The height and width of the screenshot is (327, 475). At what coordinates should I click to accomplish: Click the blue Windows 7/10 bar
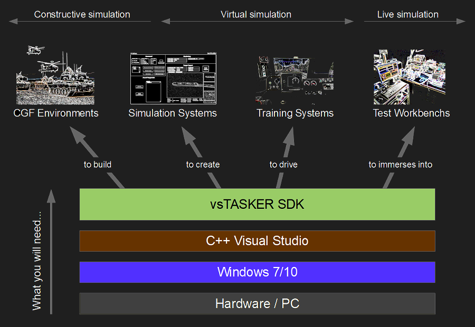tap(257, 272)
